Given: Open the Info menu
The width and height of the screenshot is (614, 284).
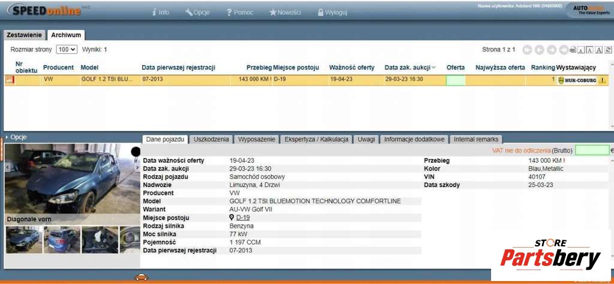Looking at the screenshot, I should [161, 13].
